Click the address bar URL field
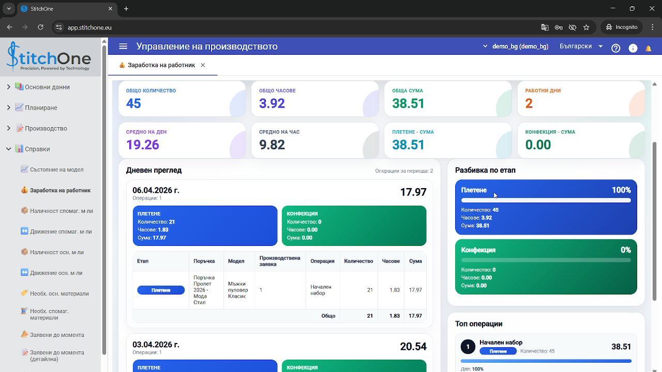 (300, 27)
